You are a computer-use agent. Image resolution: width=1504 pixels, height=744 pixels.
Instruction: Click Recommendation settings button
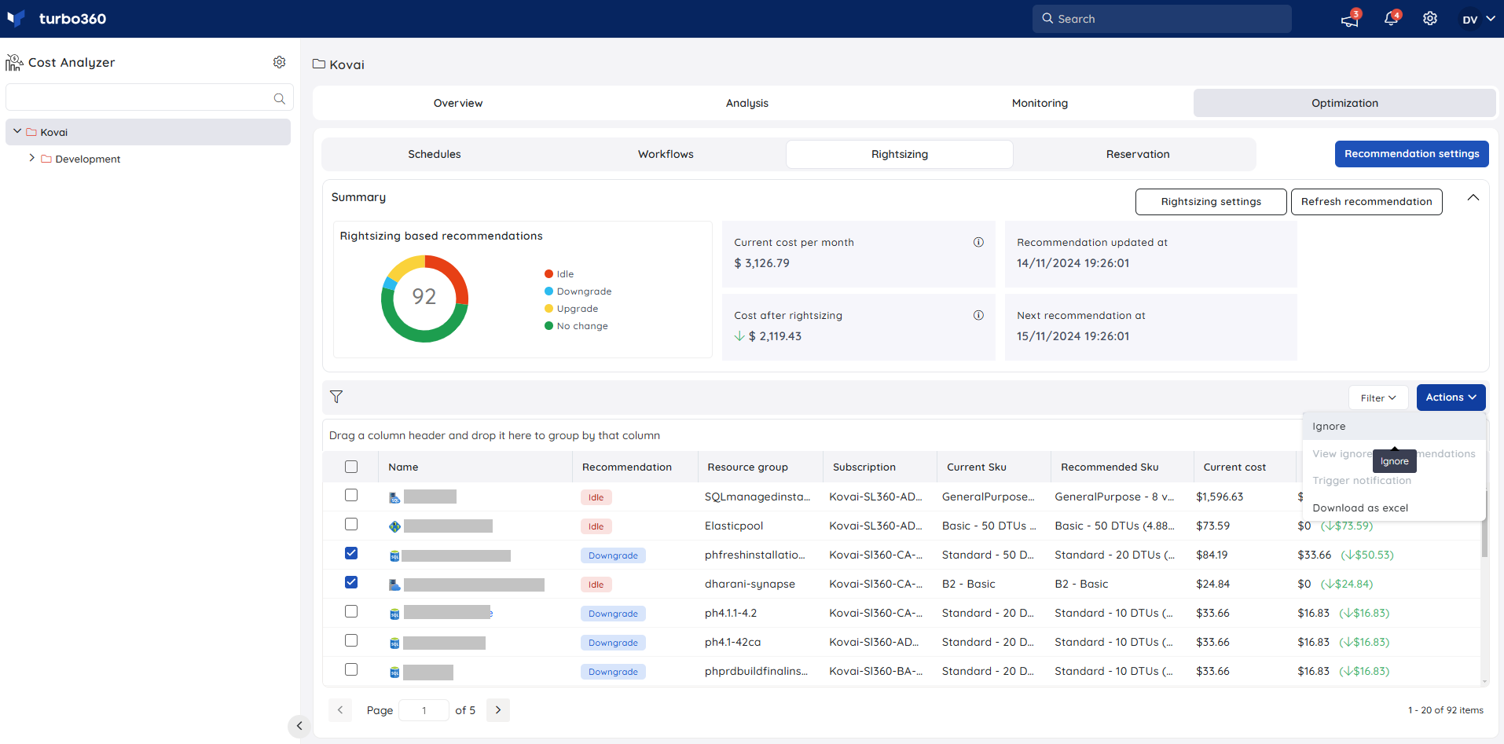coord(1411,154)
